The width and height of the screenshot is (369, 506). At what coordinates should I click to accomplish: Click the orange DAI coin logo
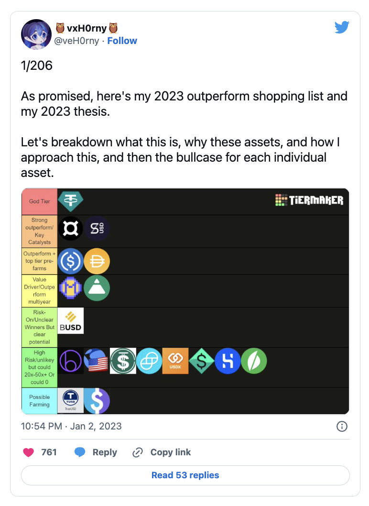(97, 261)
